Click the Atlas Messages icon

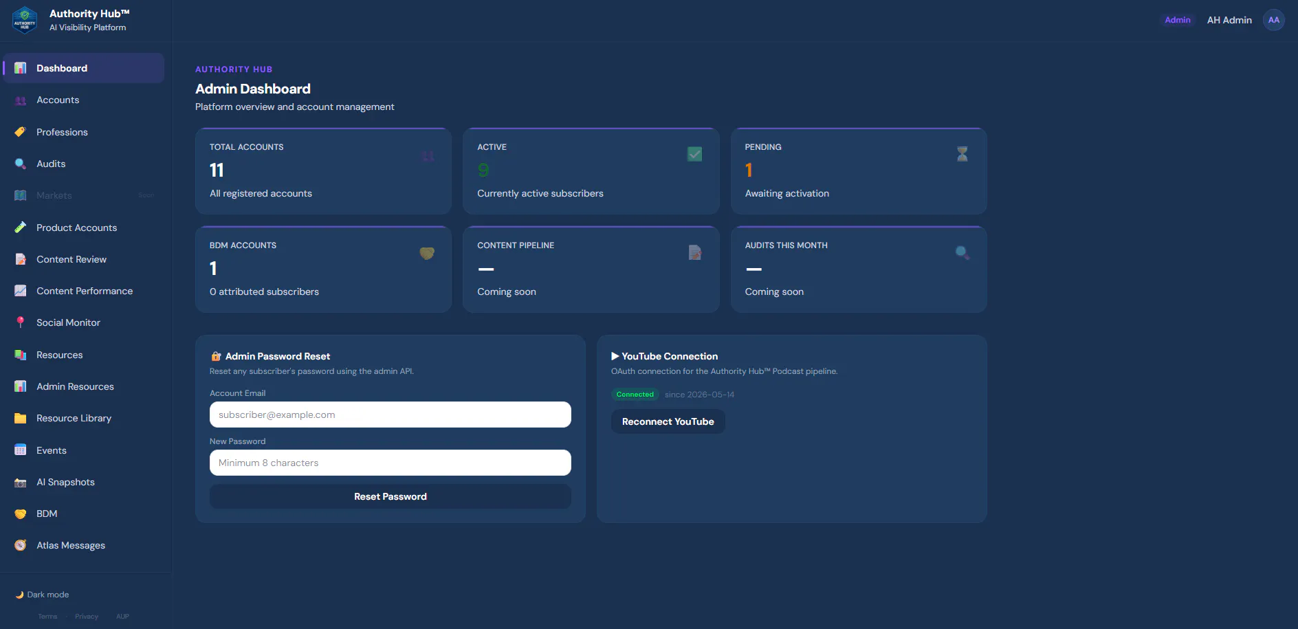pos(21,545)
